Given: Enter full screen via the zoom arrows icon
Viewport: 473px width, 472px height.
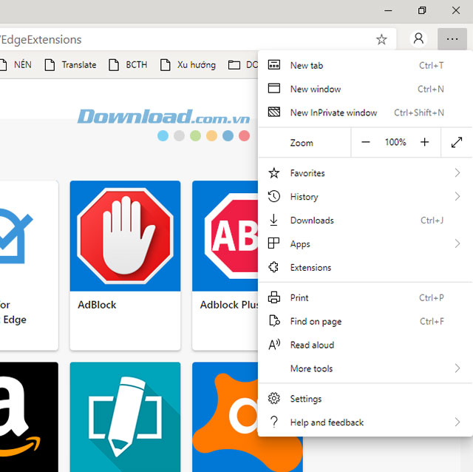Looking at the screenshot, I should [457, 142].
